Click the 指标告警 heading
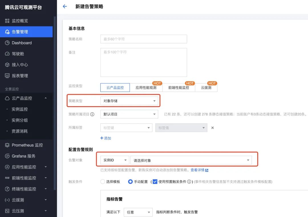Image resolution: width=308 pixels, height=217 pixels. tap(115, 199)
